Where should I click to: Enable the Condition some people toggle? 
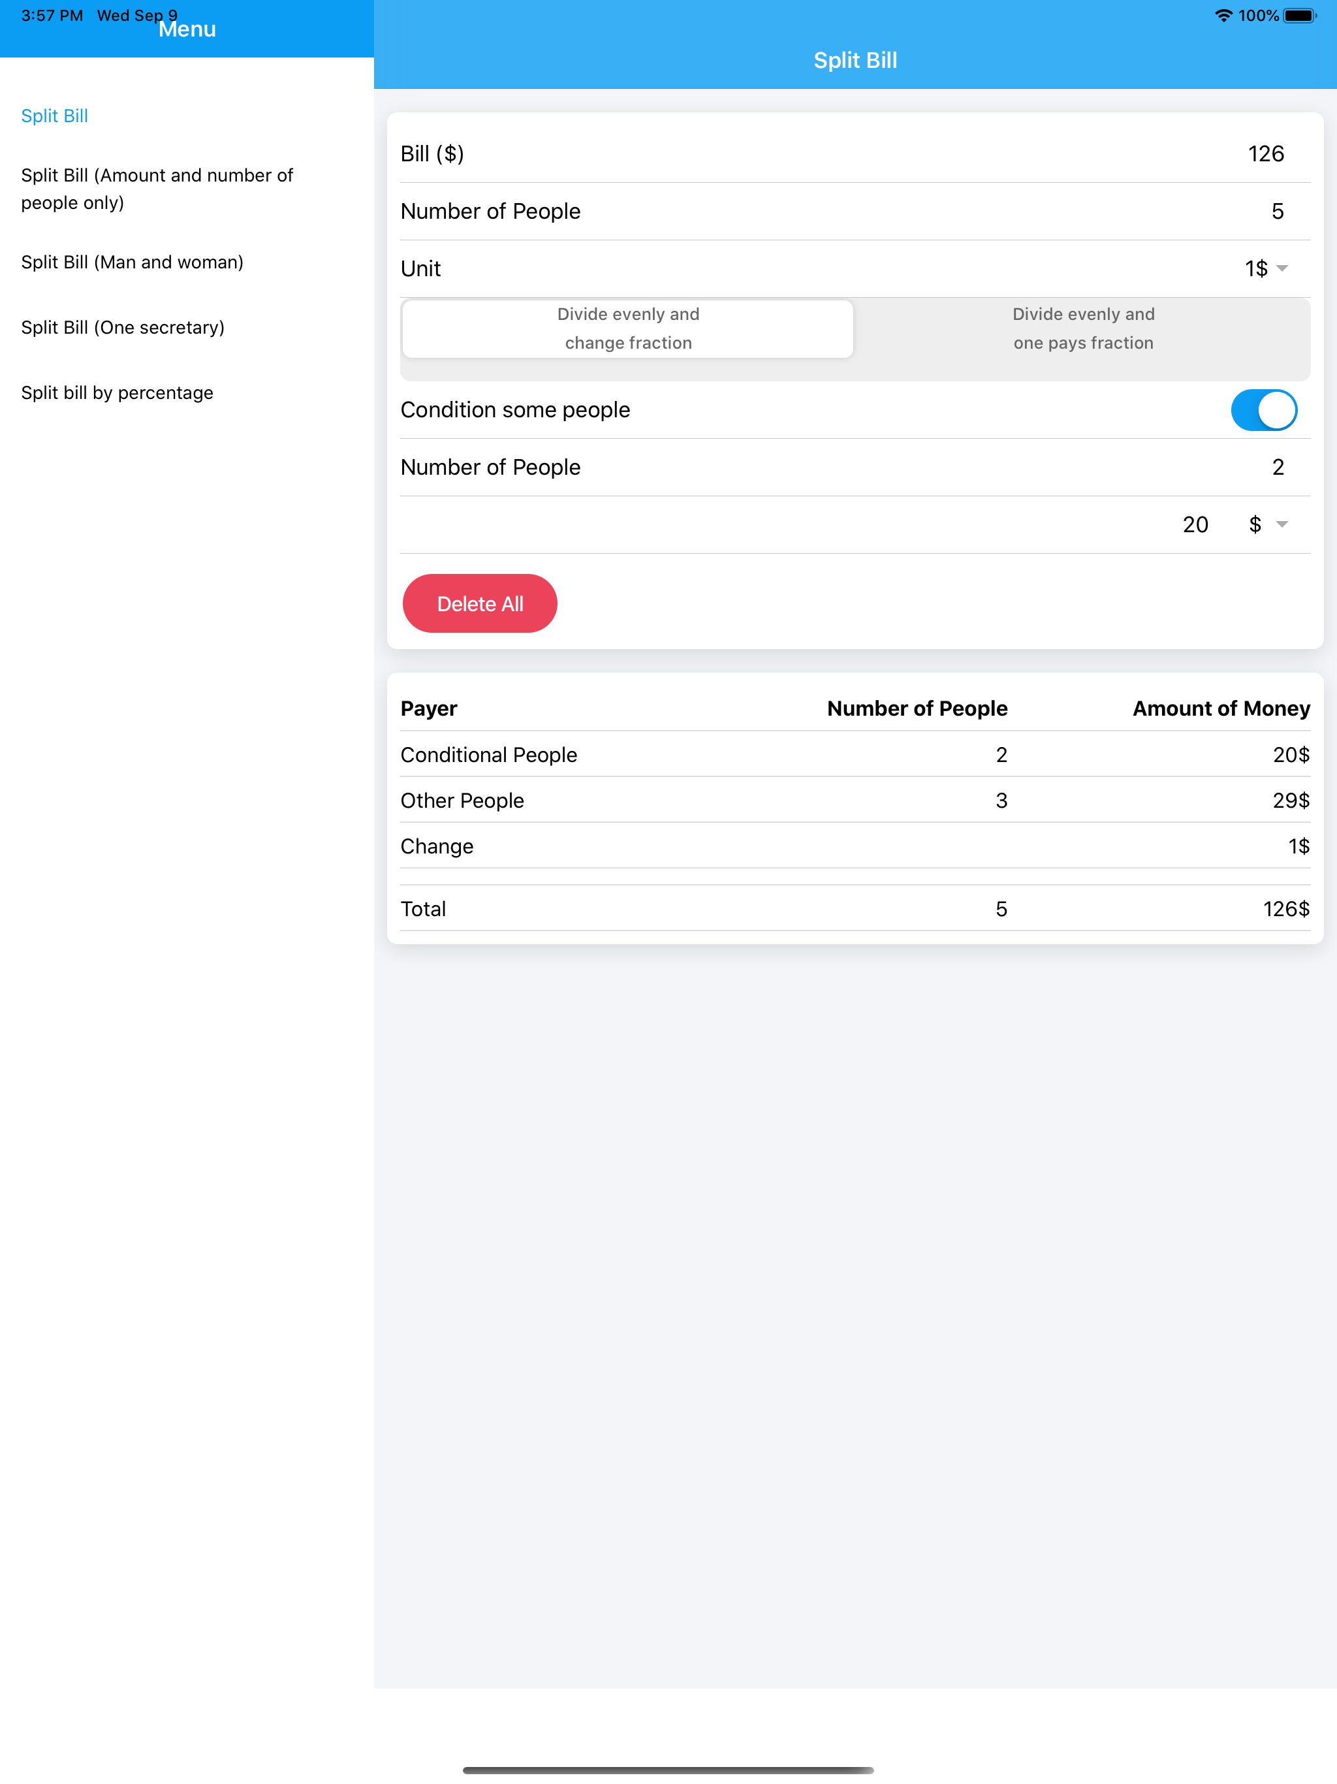pos(1264,409)
